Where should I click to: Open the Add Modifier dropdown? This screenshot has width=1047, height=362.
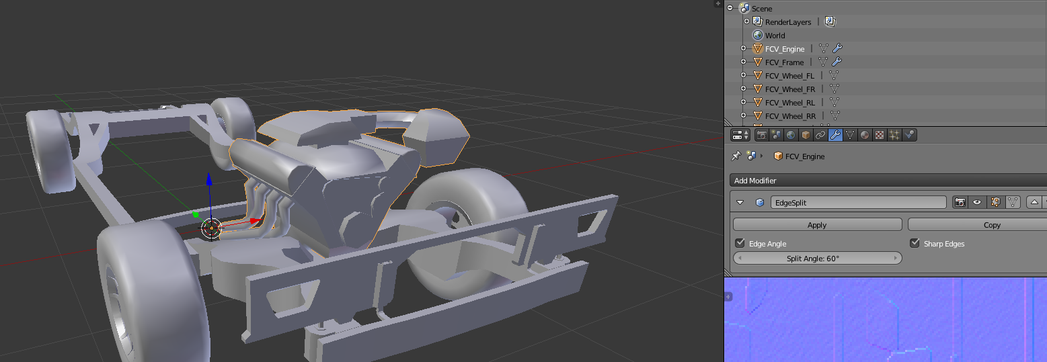(x=888, y=181)
